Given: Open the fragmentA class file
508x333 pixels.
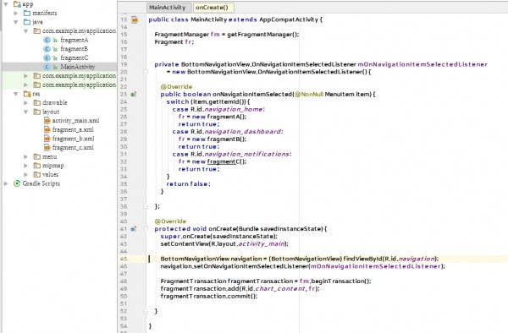Looking at the screenshot, I should [x=75, y=40].
